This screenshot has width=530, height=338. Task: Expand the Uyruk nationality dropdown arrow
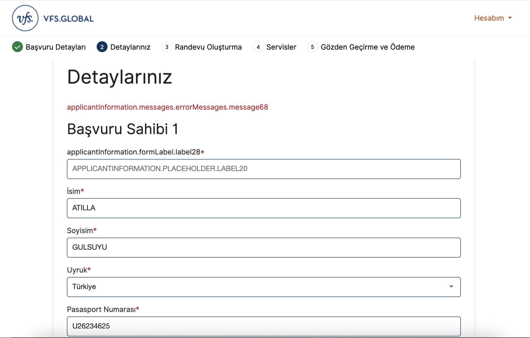[451, 287]
